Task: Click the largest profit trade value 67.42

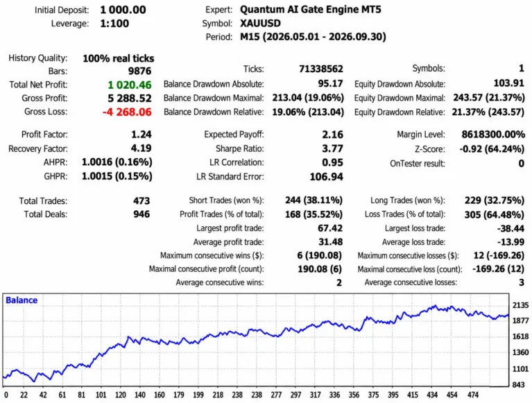Action: pos(330,228)
